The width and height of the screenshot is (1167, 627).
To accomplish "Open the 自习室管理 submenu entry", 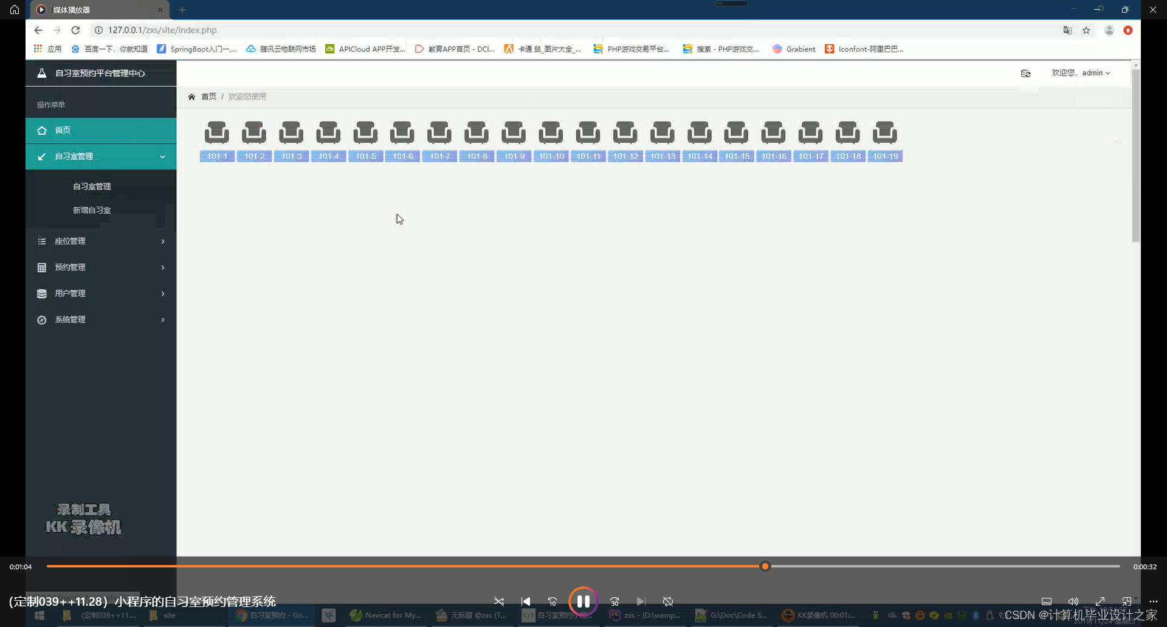I will point(92,187).
